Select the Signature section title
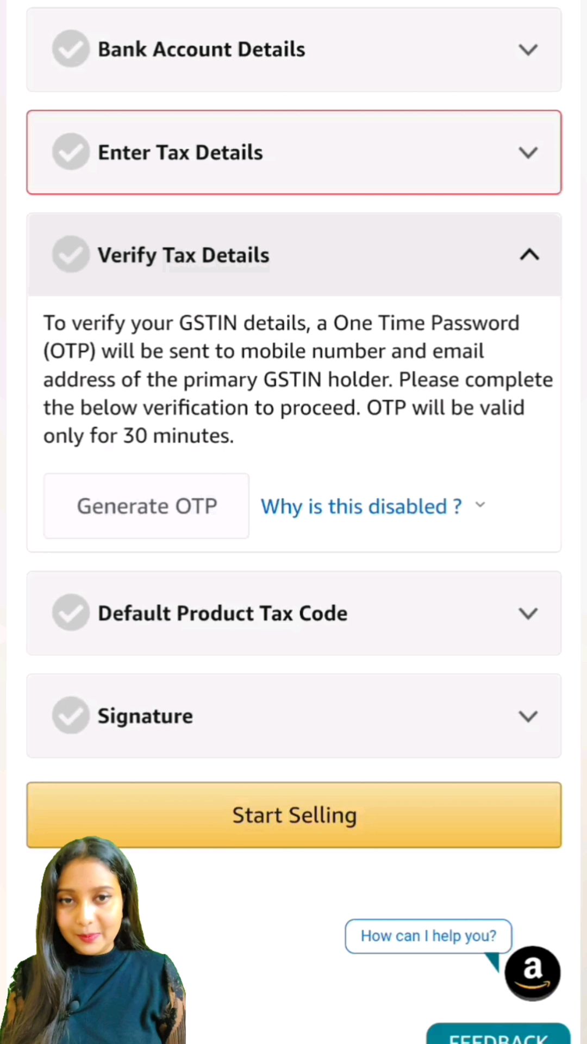Viewport: 587px width, 1044px height. coord(145,716)
